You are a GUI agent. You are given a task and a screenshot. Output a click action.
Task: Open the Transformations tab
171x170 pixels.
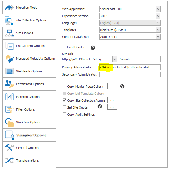tap(29, 160)
